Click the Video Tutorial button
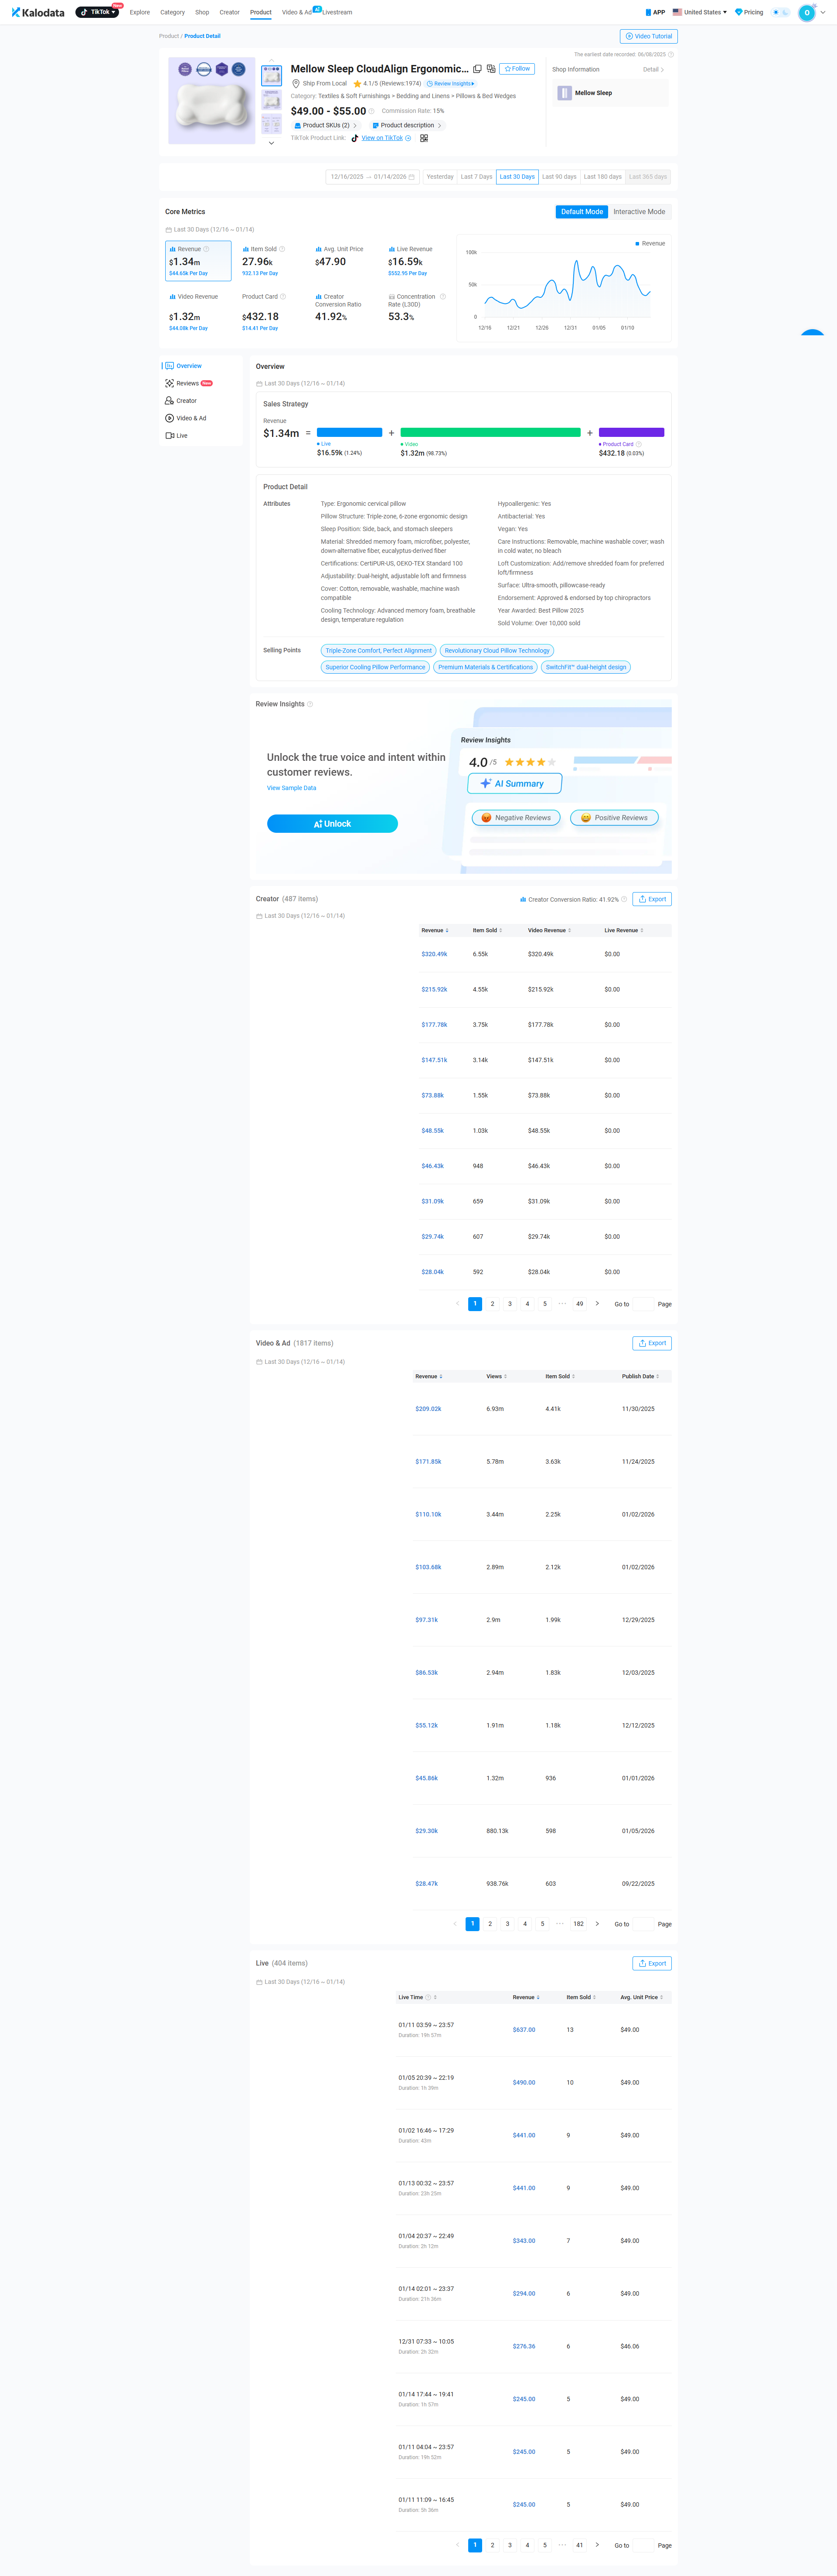Viewport: 837px width, 2576px height. point(649,36)
